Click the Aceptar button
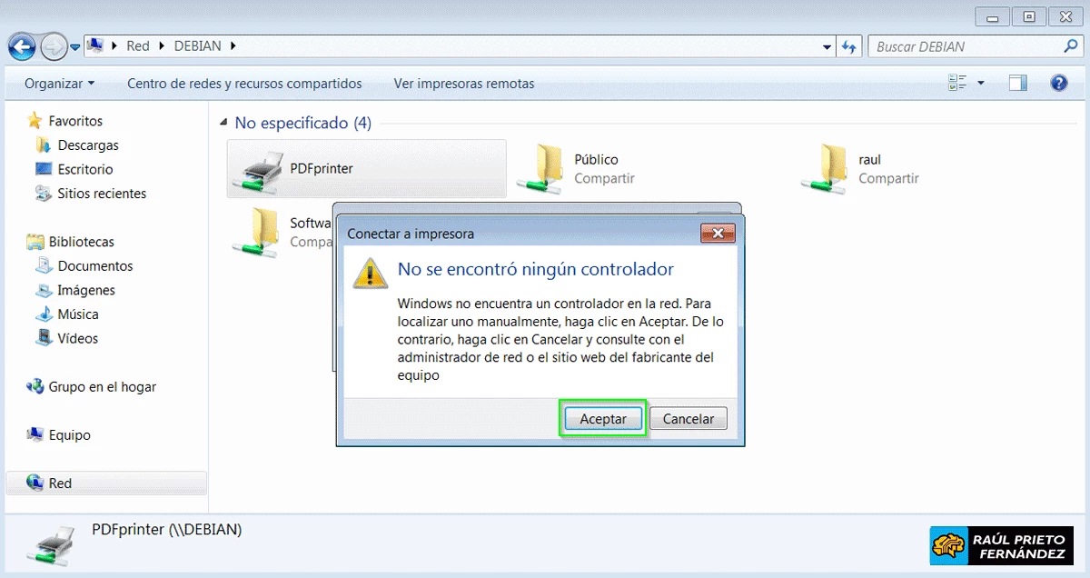The height and width of the screenshot is (578, 1090). coord(602,418)
